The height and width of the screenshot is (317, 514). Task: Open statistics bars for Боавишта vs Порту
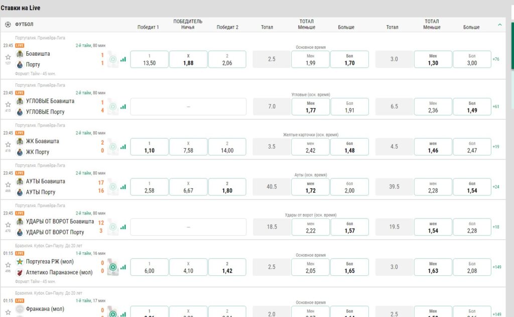point(123,59)
